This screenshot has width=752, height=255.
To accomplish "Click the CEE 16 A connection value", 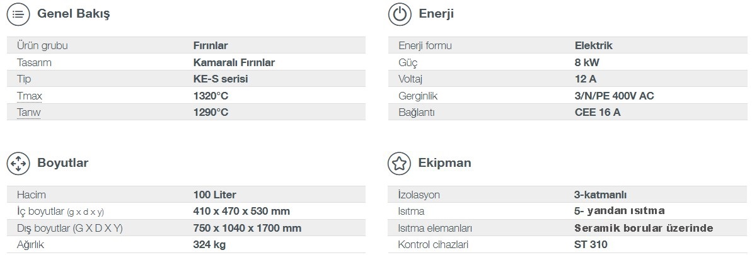I will coord(597,113).
